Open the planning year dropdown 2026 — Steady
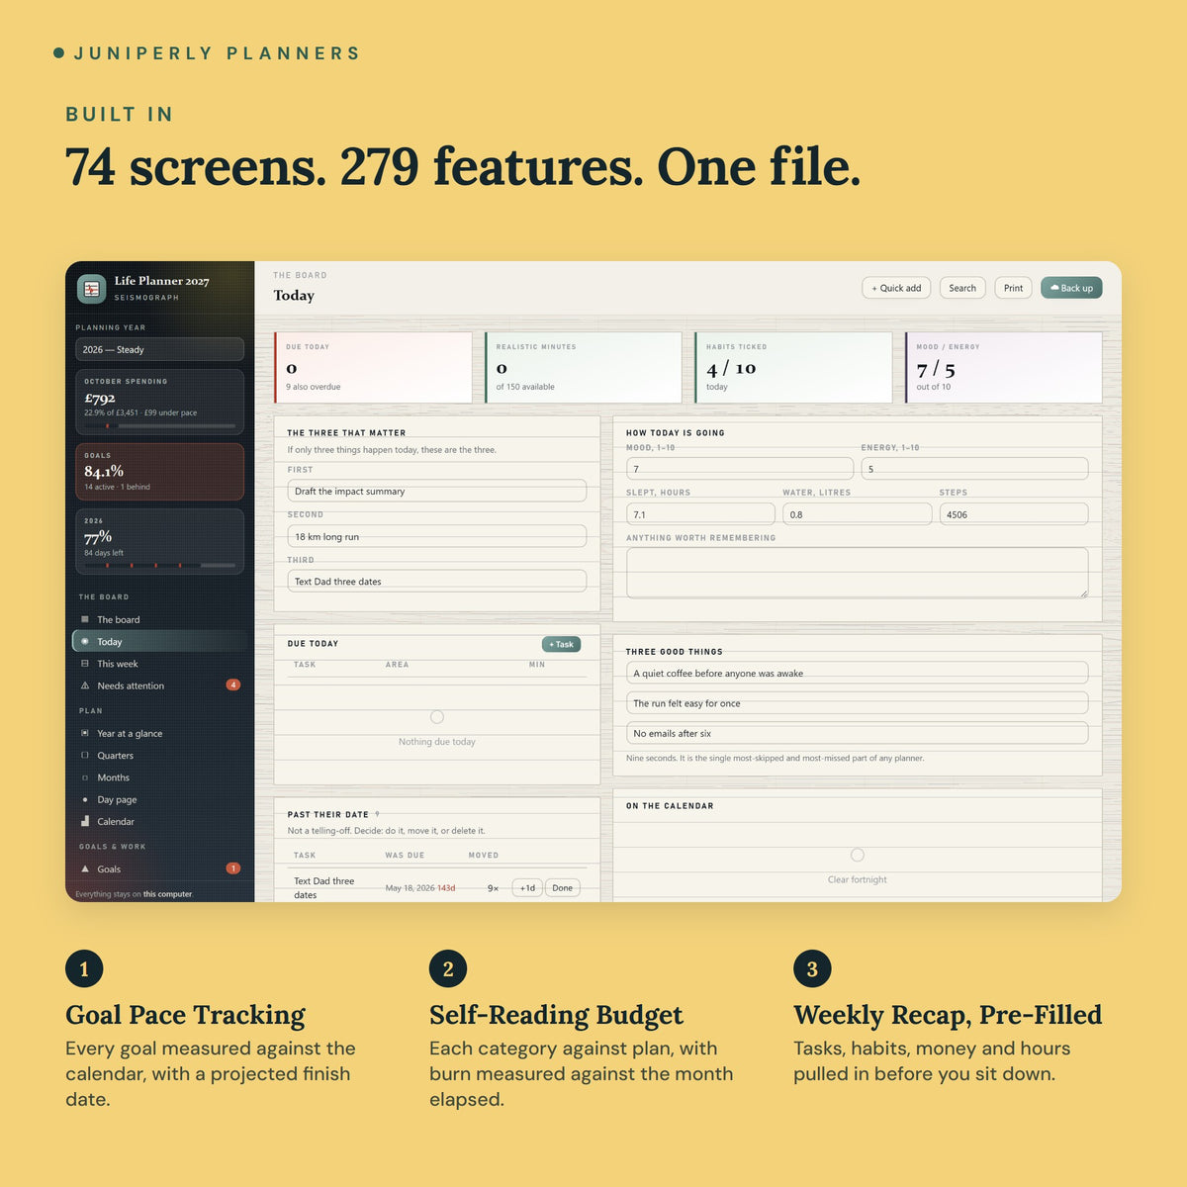This screenshot has height=1187, width=1187. click(x=160, y=349)
